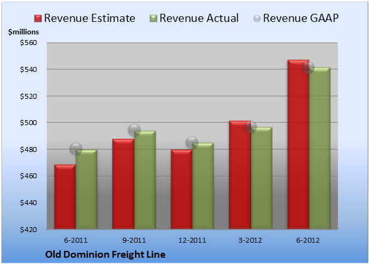Click the 12-2011 x-axis label
The height and width of the screenshot is (264, 369).
point(192,240)
